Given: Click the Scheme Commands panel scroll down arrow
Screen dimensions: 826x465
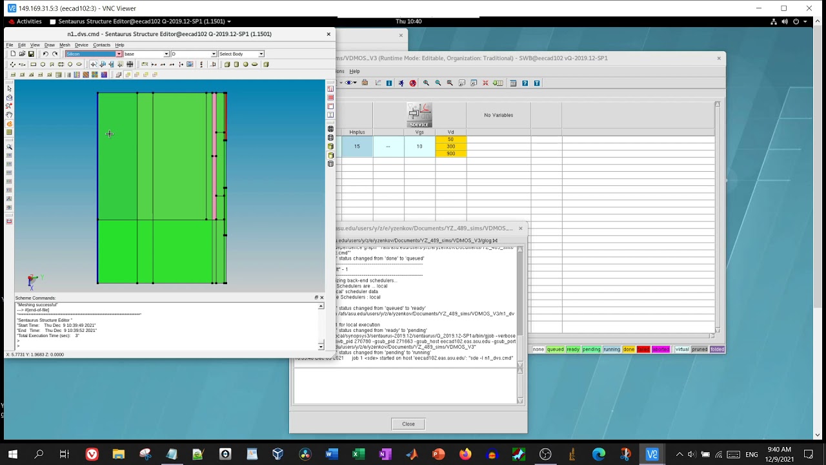Looking at the screenshot, I should pyautogui.click(x=321, y=347).
